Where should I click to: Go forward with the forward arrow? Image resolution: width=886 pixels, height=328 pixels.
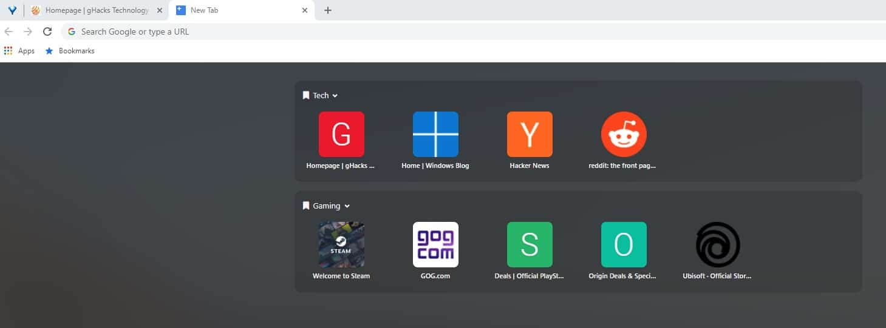(28, 32)
